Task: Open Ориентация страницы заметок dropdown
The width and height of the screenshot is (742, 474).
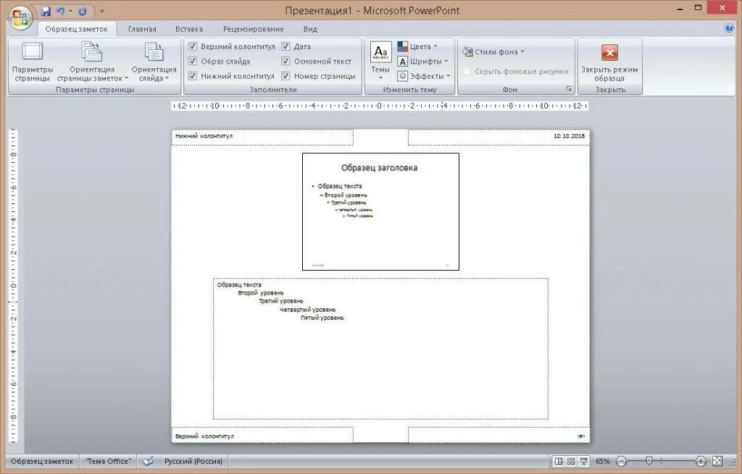Action: point(92,62)
